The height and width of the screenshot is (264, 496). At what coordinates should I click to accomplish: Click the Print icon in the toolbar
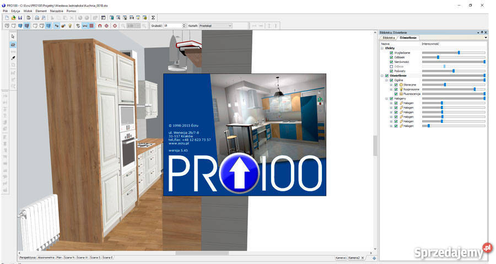(37, 18)
